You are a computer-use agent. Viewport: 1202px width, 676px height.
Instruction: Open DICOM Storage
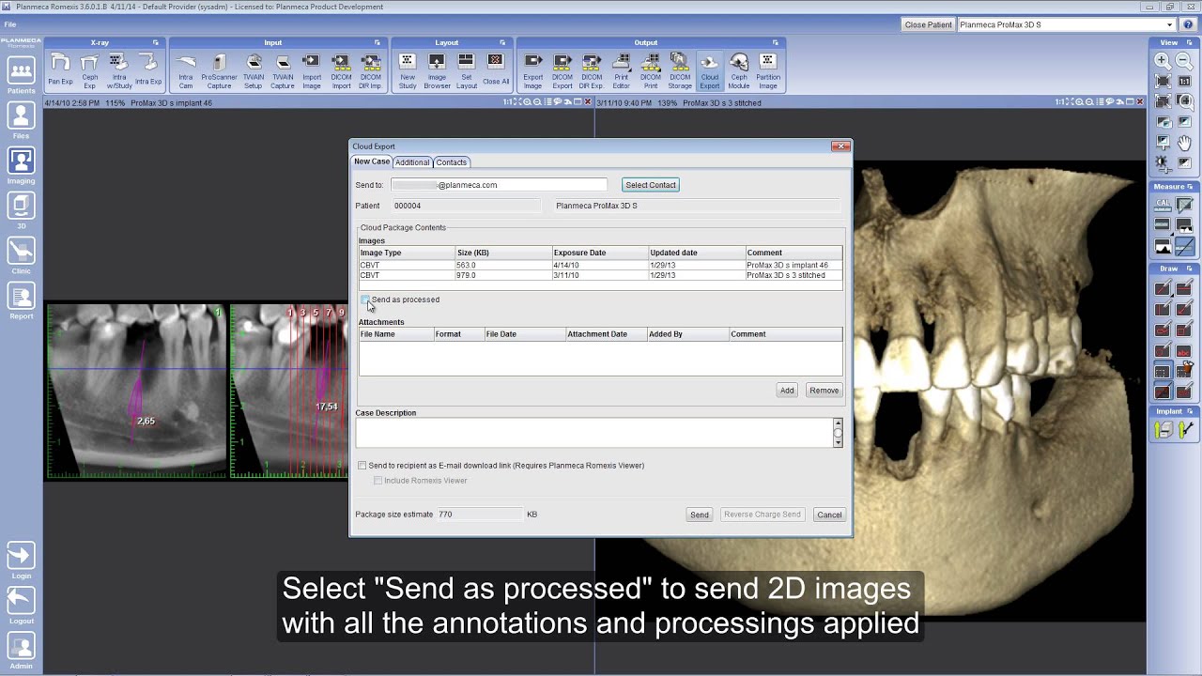tap(680, 70)
